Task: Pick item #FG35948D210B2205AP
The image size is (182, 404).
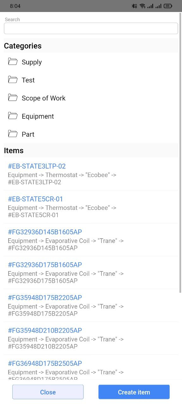Action: point(91,338)
